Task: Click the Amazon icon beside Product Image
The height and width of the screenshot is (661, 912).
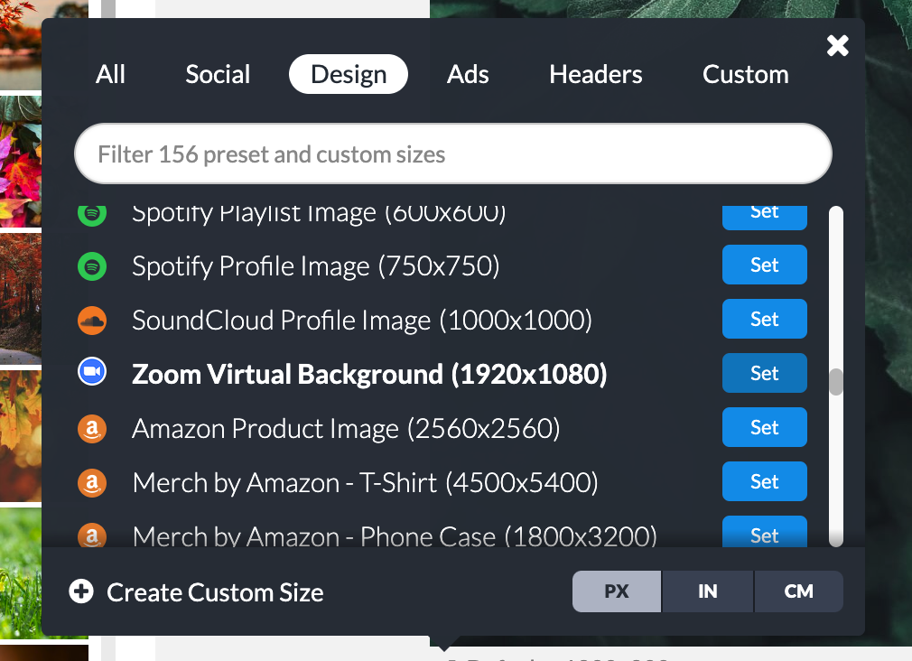Action: click(92, 428)
